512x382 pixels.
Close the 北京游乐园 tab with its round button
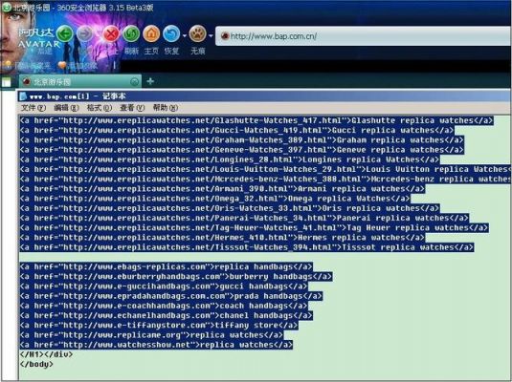134,81
